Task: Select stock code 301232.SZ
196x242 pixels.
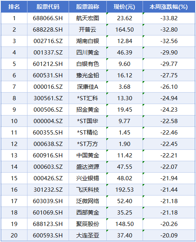Action: [x=48, y=189]
